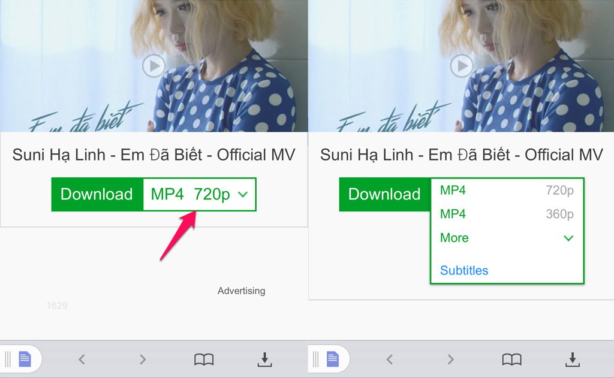614x378 pixels.
Task: Play the video in the left screenshot
Action: click(x=153, y=66)
